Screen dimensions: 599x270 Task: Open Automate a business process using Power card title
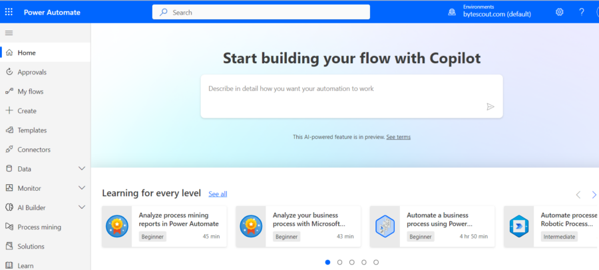[x=439, y=219]
